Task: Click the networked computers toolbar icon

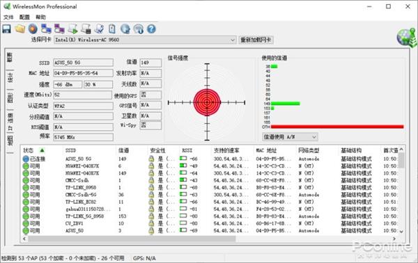Action: click(47, 29)
